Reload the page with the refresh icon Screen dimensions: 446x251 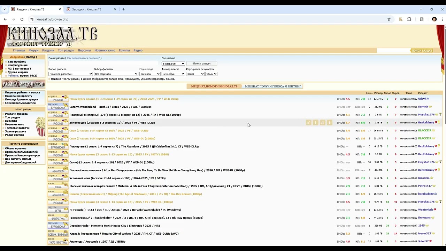(x=22, y=19)
